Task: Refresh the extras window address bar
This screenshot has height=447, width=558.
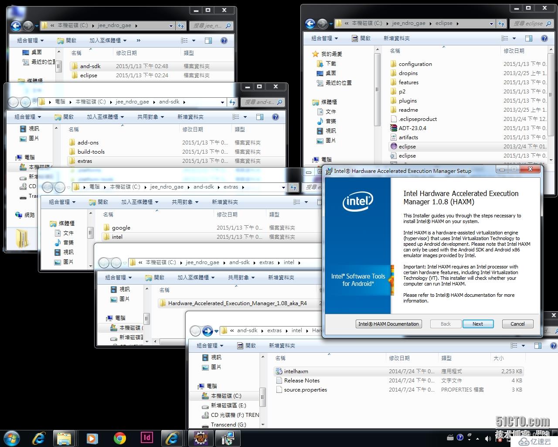Action: [293, 187]
